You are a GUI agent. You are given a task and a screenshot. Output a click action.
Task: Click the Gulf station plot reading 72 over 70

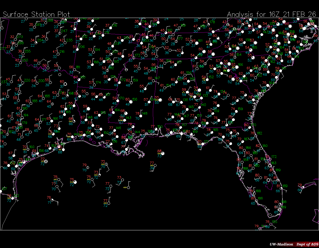coord(106,164)
